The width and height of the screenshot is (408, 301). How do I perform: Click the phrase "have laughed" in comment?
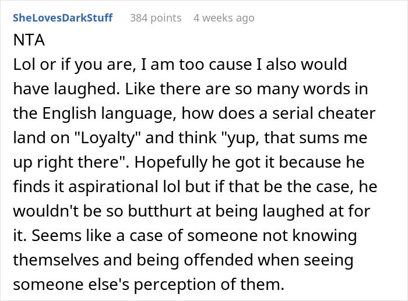click(x=65, y=89)
